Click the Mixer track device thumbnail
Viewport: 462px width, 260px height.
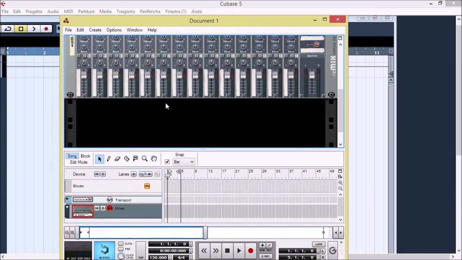pyautogui.click(x=83, y=211)
